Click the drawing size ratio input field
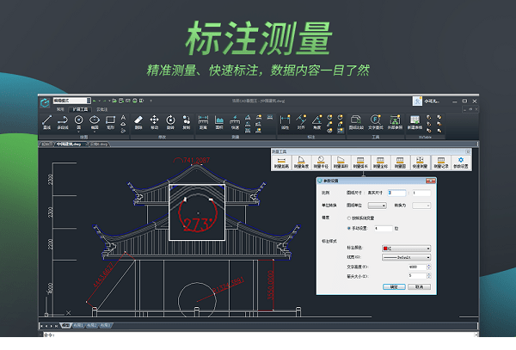The height and width of the screenshot is (350, 516). tap(396, 193)
